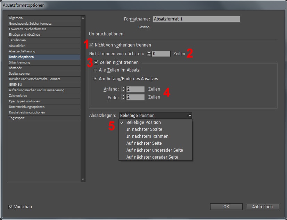The height and width of the screenshot is (220, 287).
Task: Select 'Am Anfang/Ende des Absatzes' option
Action: click(x=96, y=78)
